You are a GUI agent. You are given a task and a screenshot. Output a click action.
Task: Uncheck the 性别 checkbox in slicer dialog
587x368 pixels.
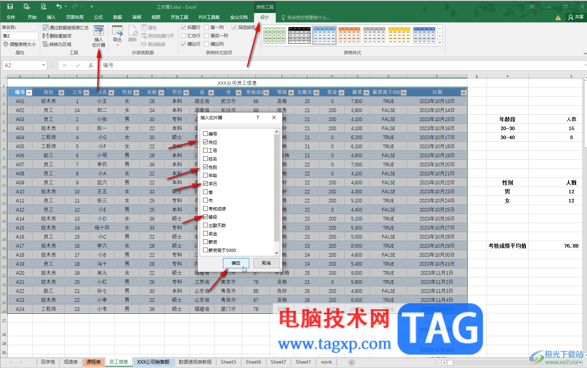[x=205, y=167]
